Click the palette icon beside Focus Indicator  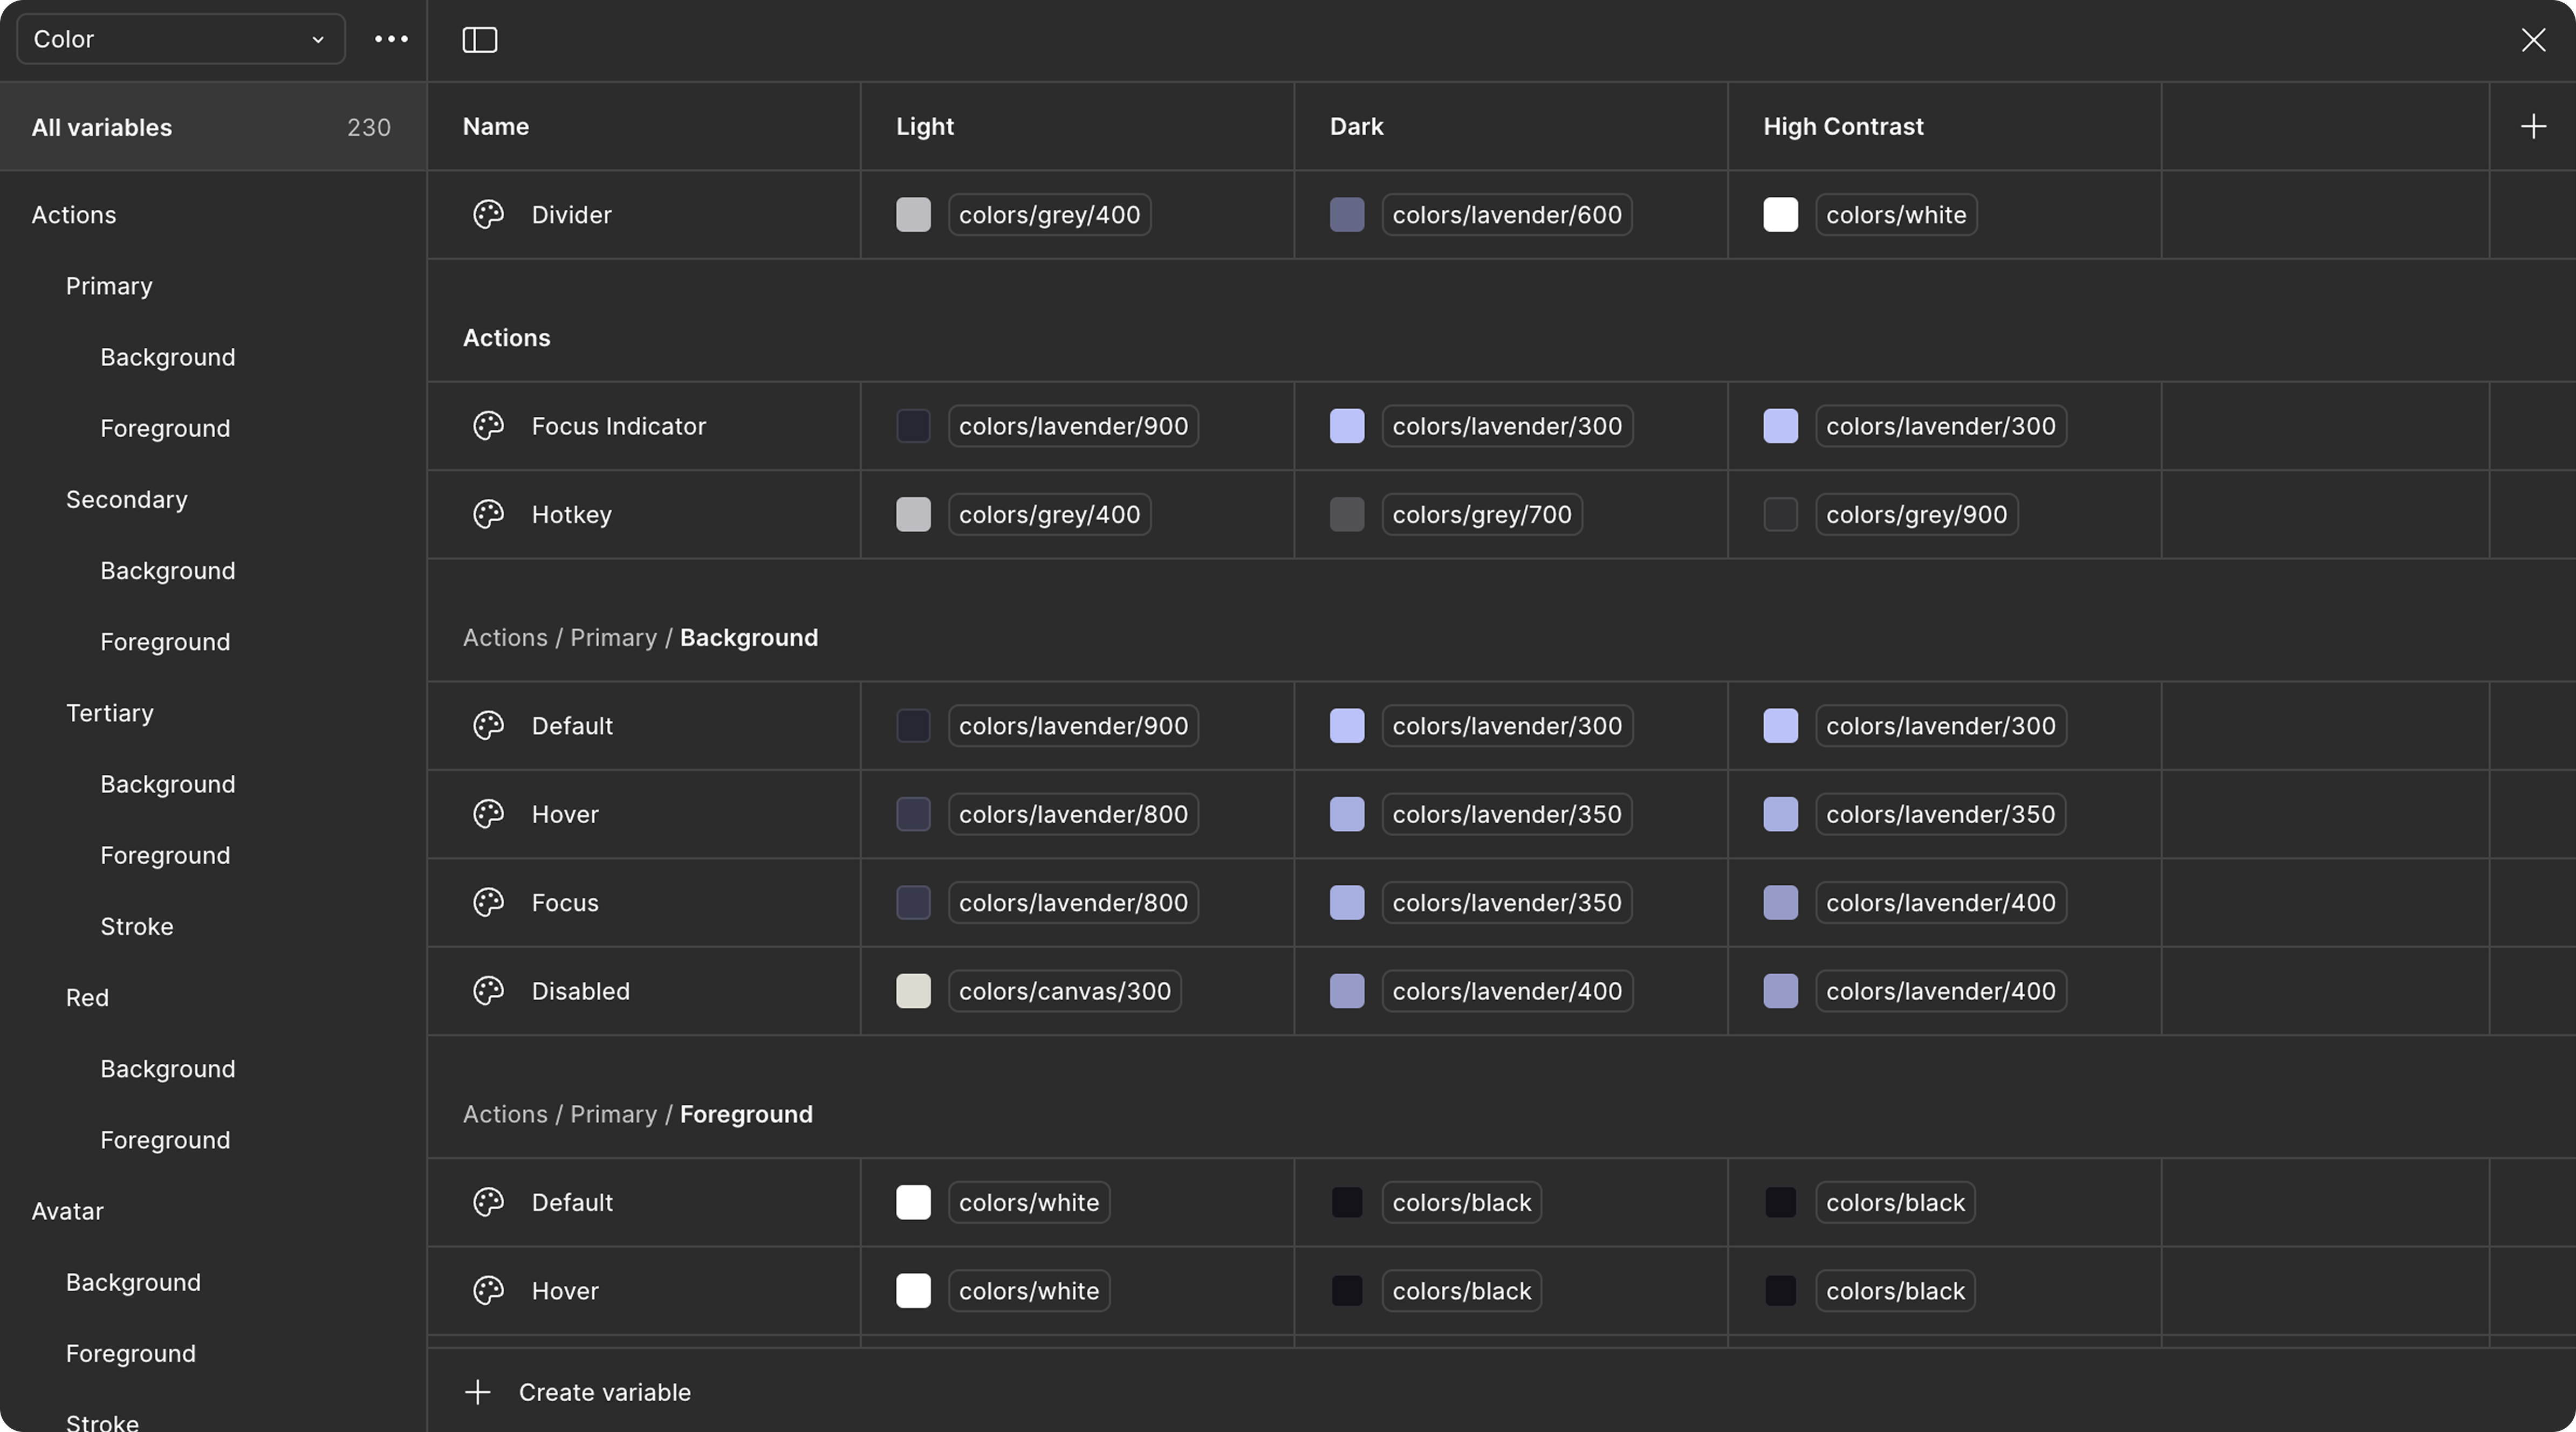tap(488, 426)
